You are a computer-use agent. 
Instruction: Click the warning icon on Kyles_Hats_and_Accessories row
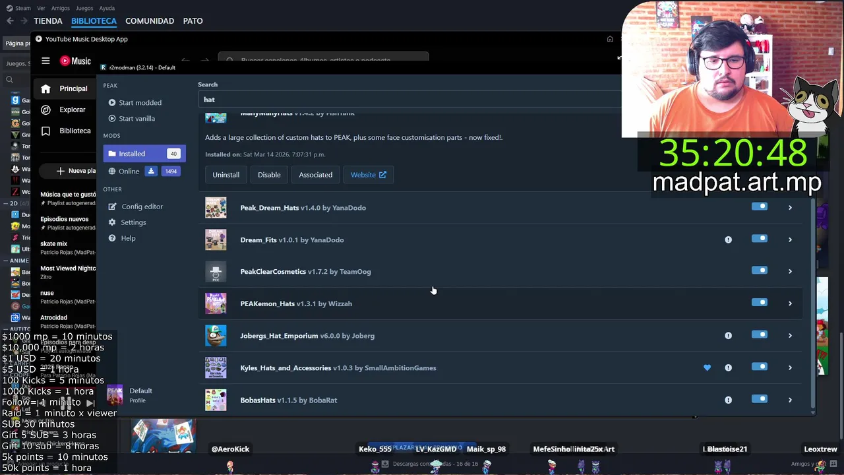[x=728, y=367]
